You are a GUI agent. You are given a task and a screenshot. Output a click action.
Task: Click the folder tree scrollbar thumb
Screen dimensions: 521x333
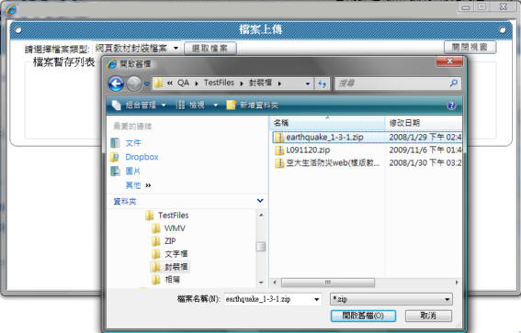pos(261,247)
